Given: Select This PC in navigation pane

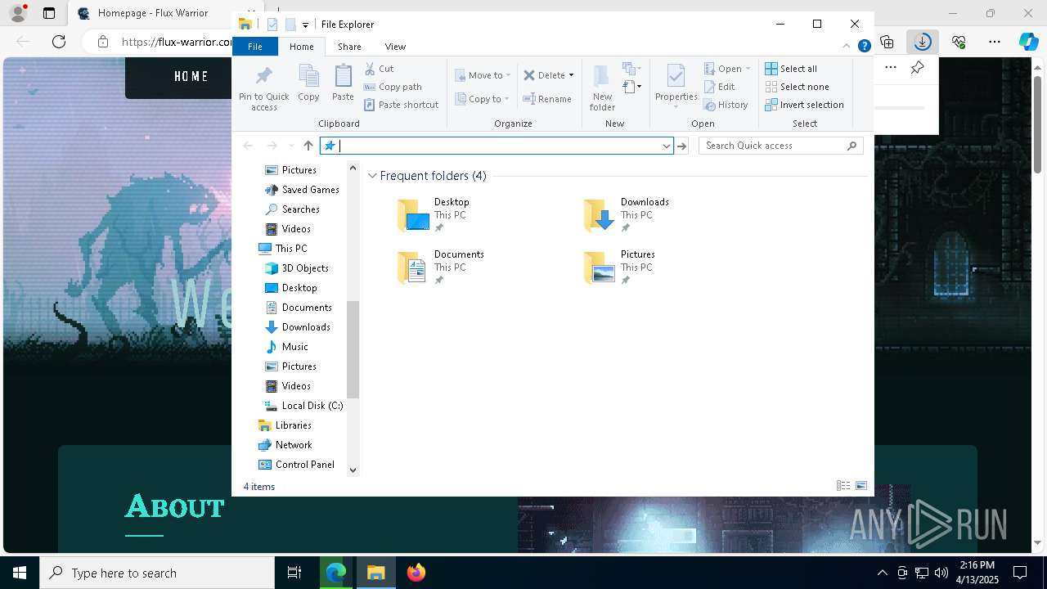Looking at the screenshot, I should click(x=283, y=249).
